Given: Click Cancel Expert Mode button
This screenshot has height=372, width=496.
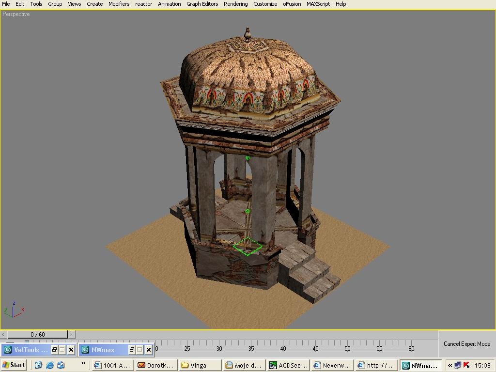Looking at the screenshot, I should [466, 344].
